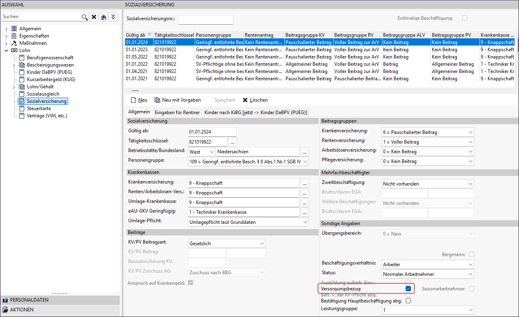519x317 pixels.
Task: Click the Neu mit Vorgaben icon
Action: click(157, 100)
